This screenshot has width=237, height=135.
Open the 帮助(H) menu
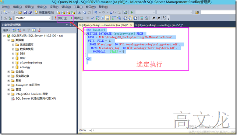(x=103, y=7)
